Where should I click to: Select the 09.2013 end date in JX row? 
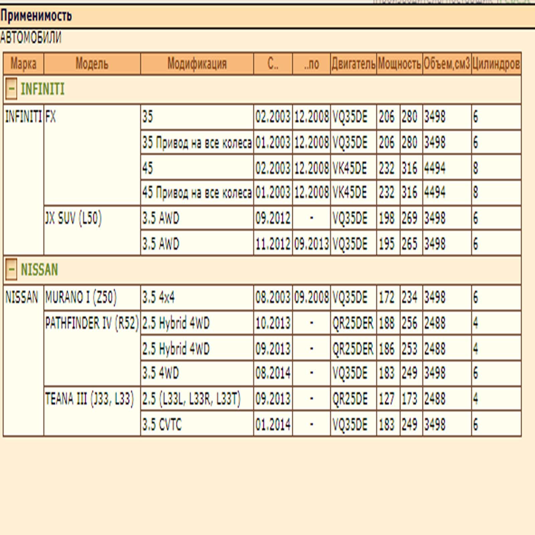[312, 243]
